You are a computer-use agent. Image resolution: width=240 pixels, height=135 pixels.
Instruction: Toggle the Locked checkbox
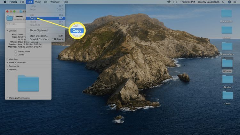pos(15,55)
